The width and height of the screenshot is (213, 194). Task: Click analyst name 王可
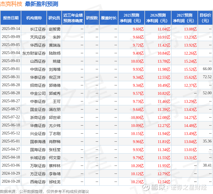coord(57,101)
